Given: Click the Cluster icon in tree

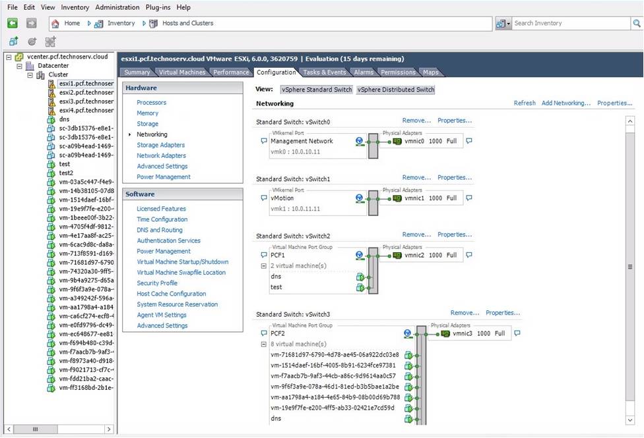Looking at the screenshot, I should tap(40, 74).
